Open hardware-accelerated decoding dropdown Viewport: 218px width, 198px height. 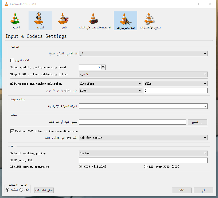143,54
